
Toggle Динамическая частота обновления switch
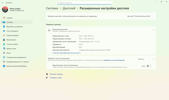coord(149,66)
